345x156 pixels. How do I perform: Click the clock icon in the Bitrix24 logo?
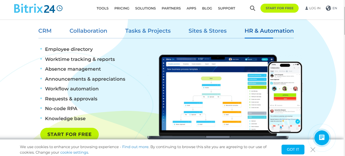tap(60, 8)
